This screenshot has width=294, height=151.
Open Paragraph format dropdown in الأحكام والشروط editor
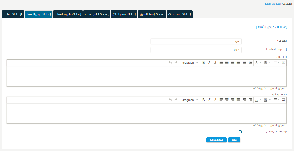pos(189,100)
